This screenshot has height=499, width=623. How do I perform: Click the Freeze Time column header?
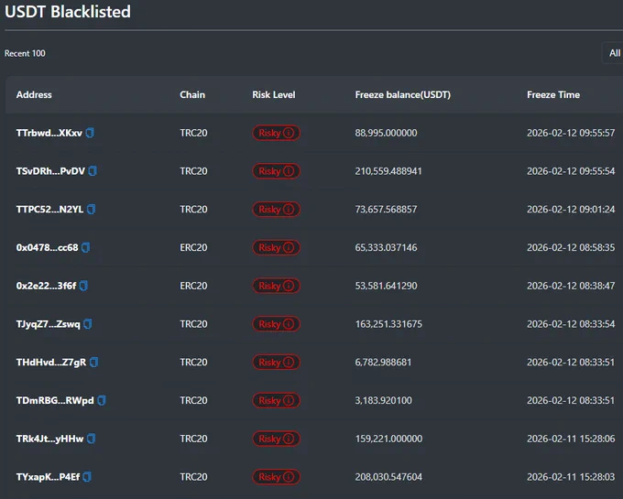tap(553, 94)
